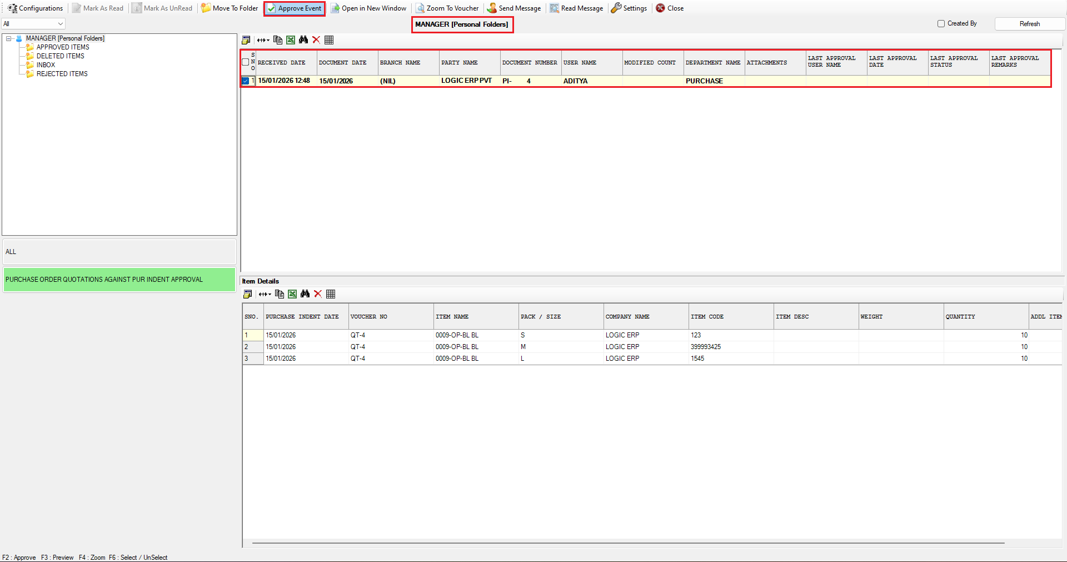This screenshot has height=562, width=1067.
Task: Click binoculars find icon in upper grid toolbar
Action: click(303, 40)
